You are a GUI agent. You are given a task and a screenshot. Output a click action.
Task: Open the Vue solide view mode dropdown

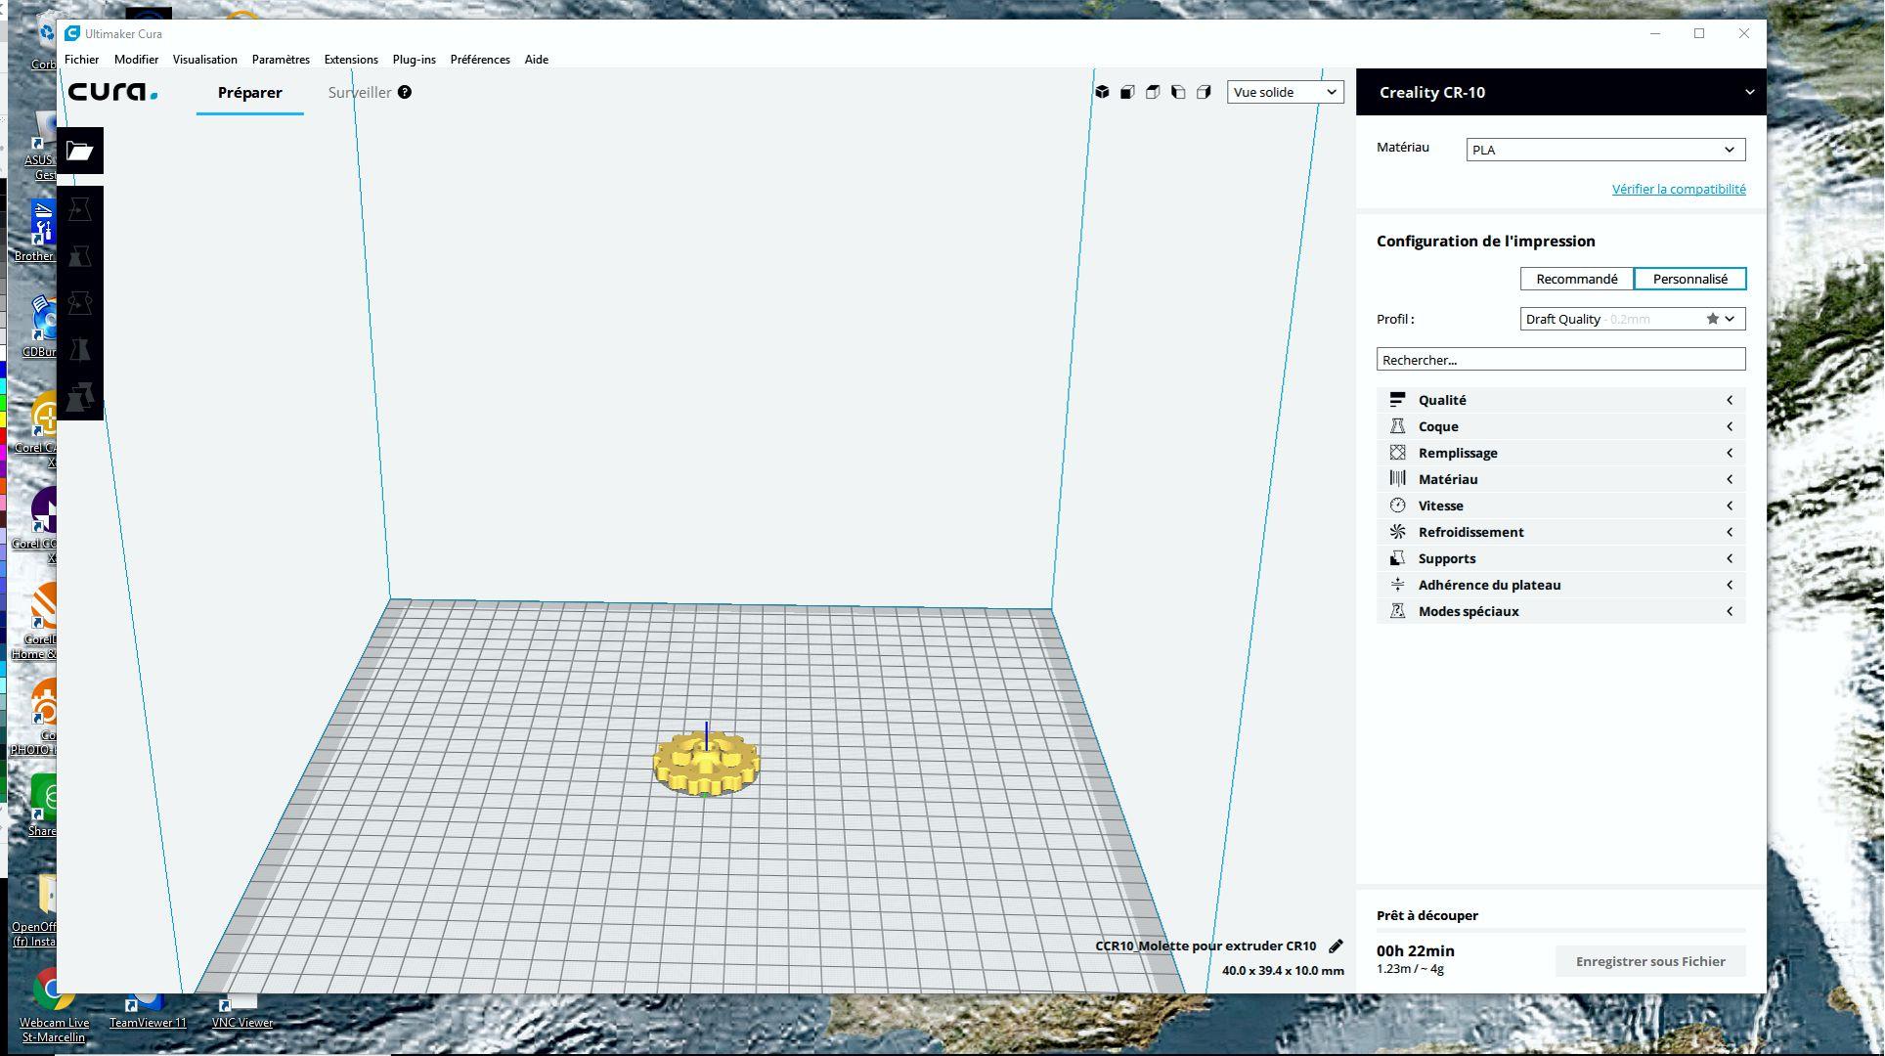point(1285,92)
